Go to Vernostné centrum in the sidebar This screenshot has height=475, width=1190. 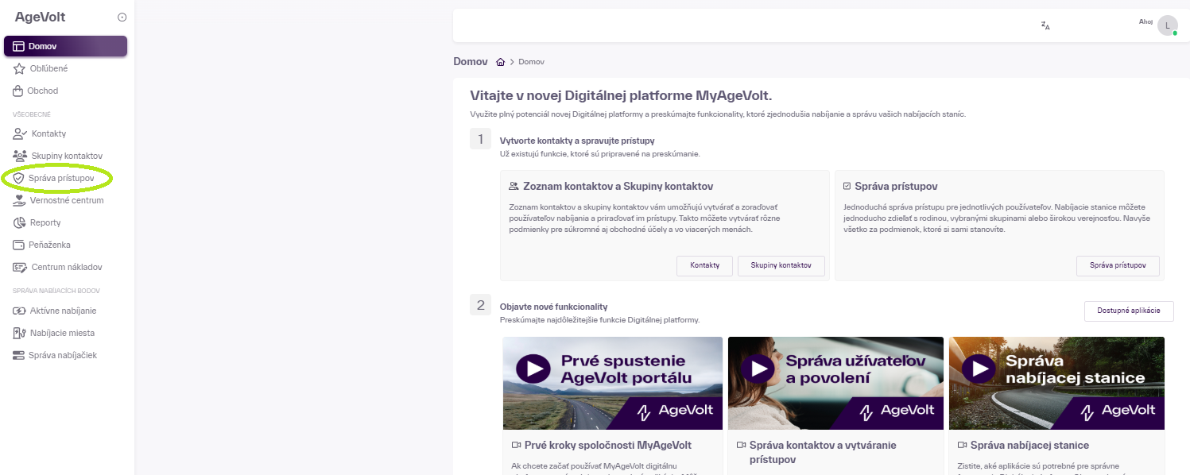[x=65, y=200]
